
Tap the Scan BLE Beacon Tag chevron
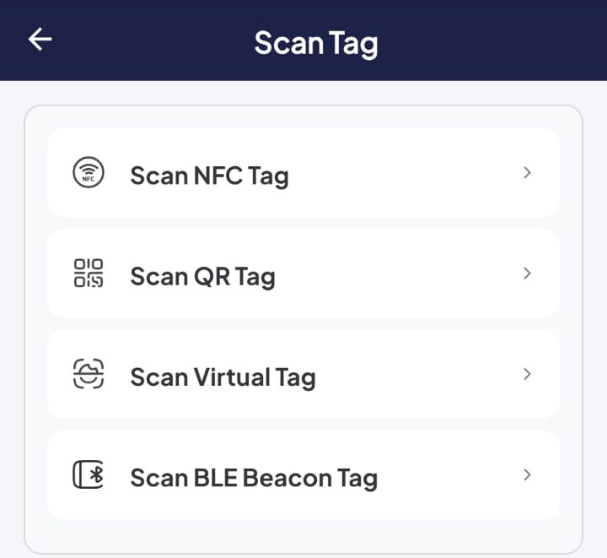click(527, 475)
